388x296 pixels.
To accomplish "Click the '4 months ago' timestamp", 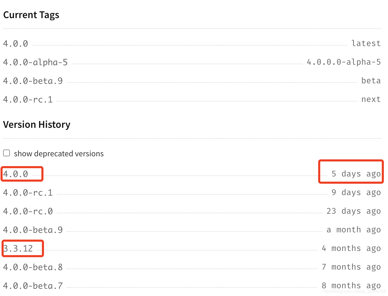I will pyautogui.click(x=351, y=248).
